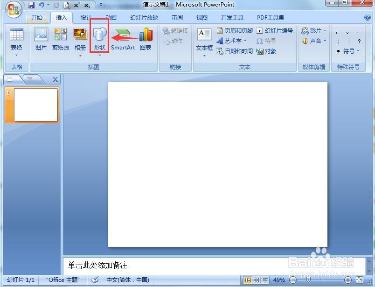Image resolution: width=375 pixels, height=287 pixels.
Task: Show the Outline pane tab
Action: (x=29, y=79)
